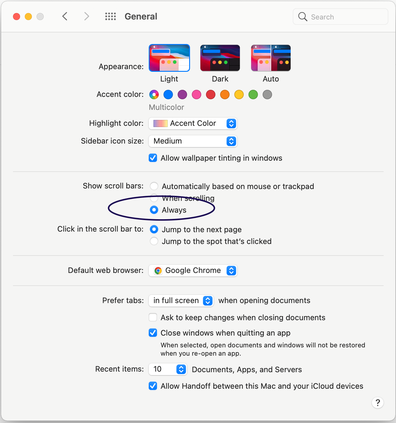
Task: Open the Highlight color dropdown
Action: 193,123
